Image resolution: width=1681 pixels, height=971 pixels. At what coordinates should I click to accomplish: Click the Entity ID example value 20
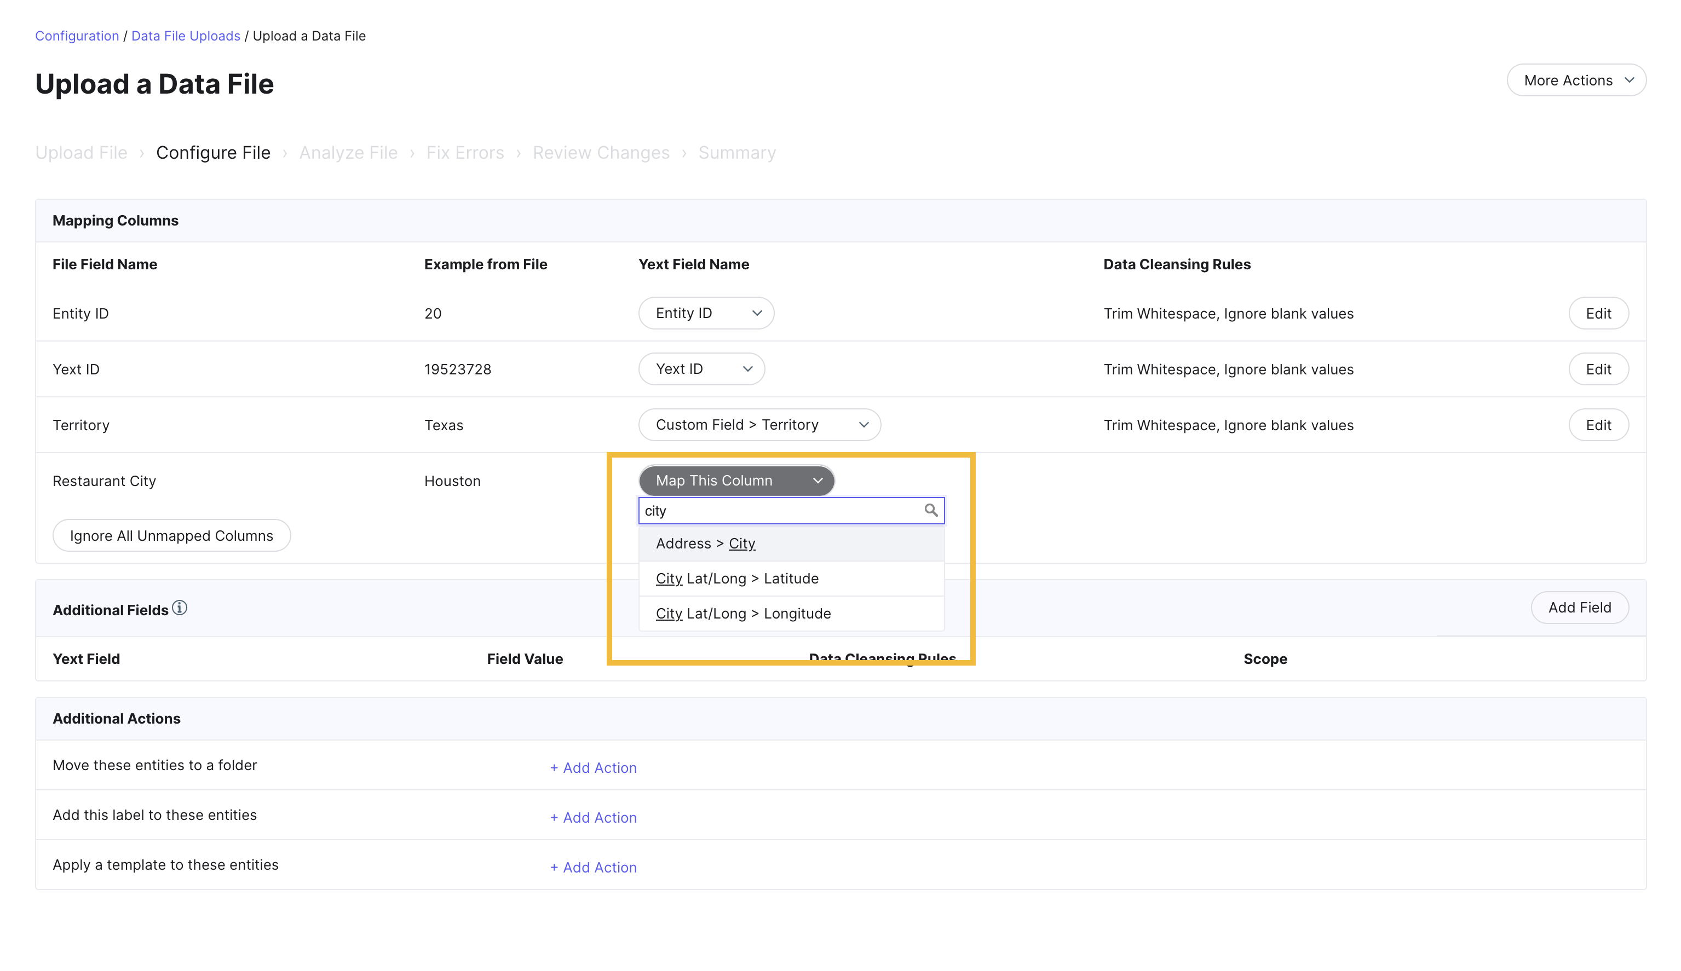tap(433, 314)
